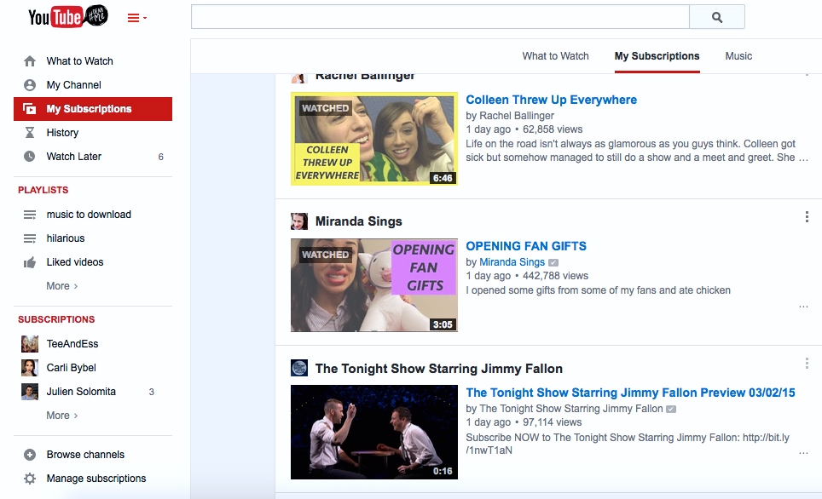
Task: Click the 442,788 views text
Action: [555, 276]
